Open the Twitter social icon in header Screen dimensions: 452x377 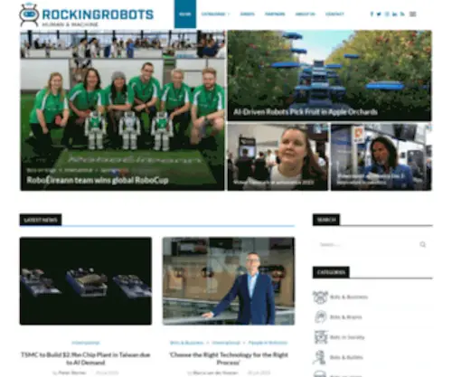click(x=379, y=14)
